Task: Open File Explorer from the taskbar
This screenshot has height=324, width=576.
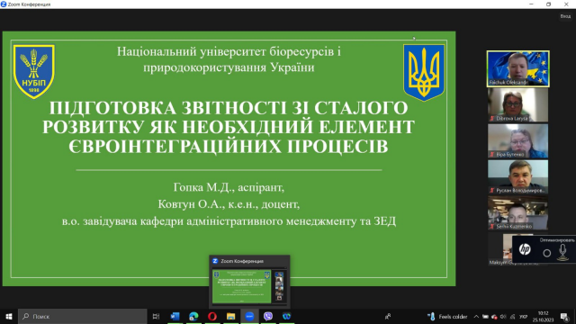Action: (230, 316)
